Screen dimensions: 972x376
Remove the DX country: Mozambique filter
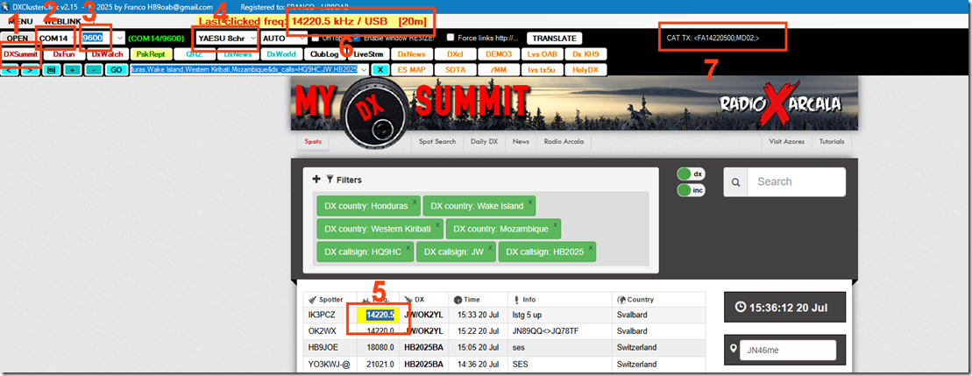(x=555, y=225)
